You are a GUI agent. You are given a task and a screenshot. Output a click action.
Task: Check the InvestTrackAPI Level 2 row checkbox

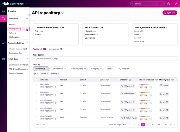[36, 109]
